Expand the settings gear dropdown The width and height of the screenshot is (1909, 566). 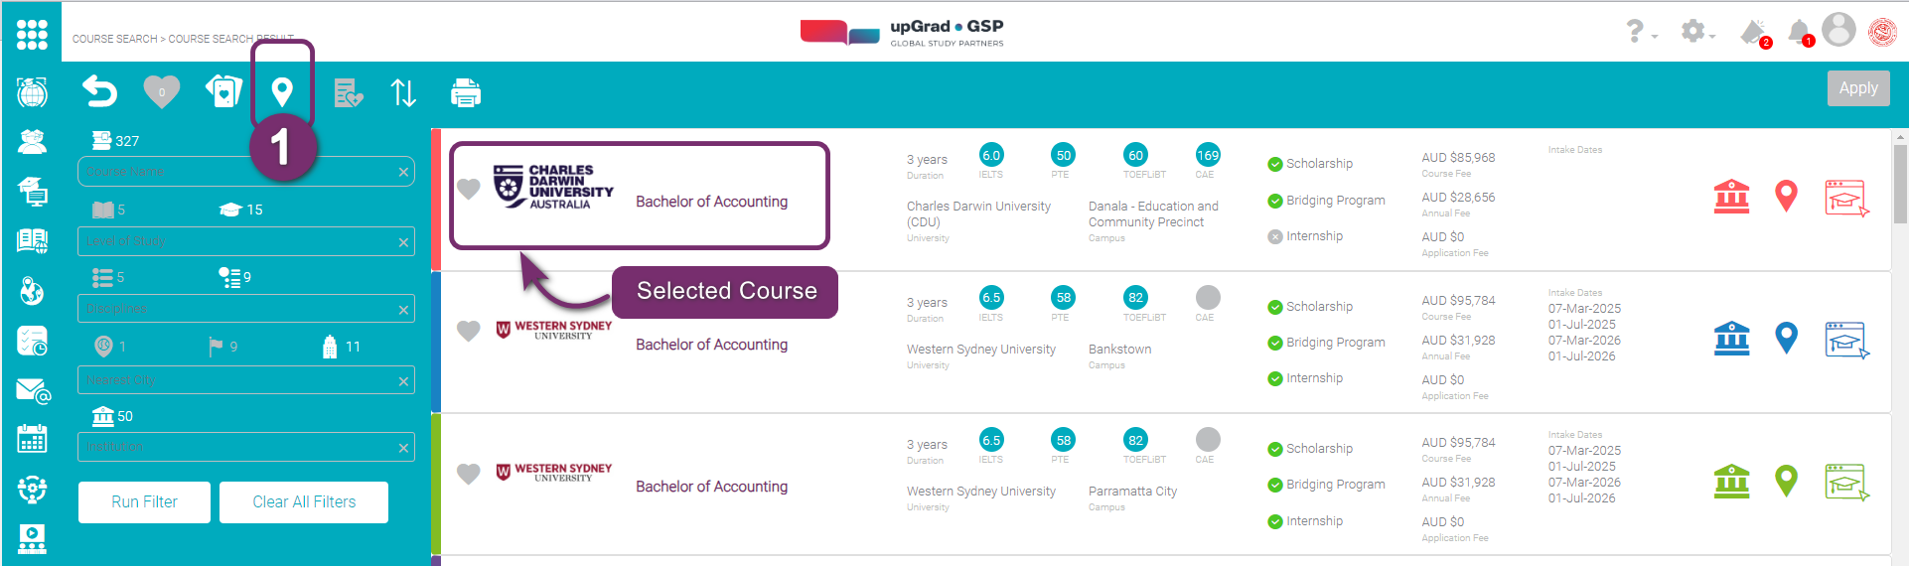(x=1696, y=32)
